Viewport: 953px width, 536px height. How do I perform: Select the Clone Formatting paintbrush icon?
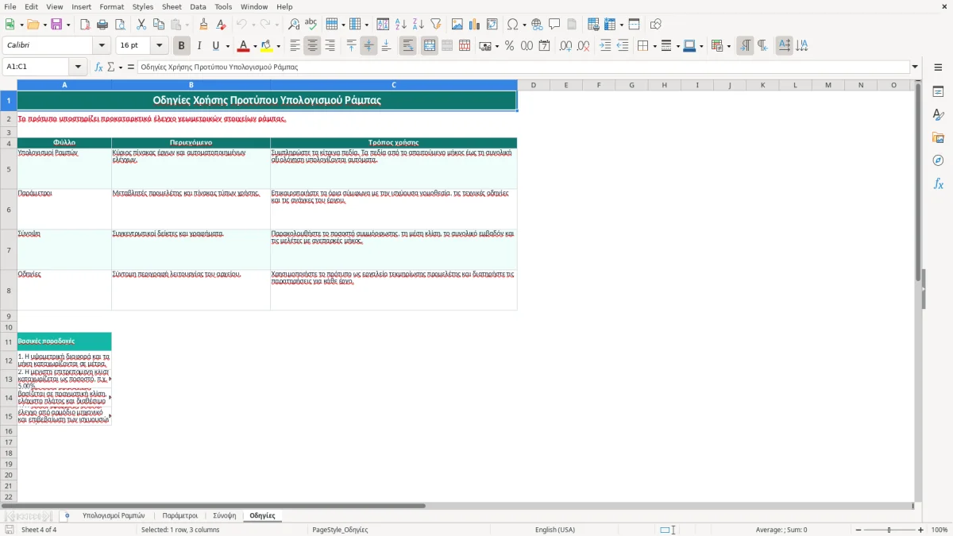[x=203, y=25]
